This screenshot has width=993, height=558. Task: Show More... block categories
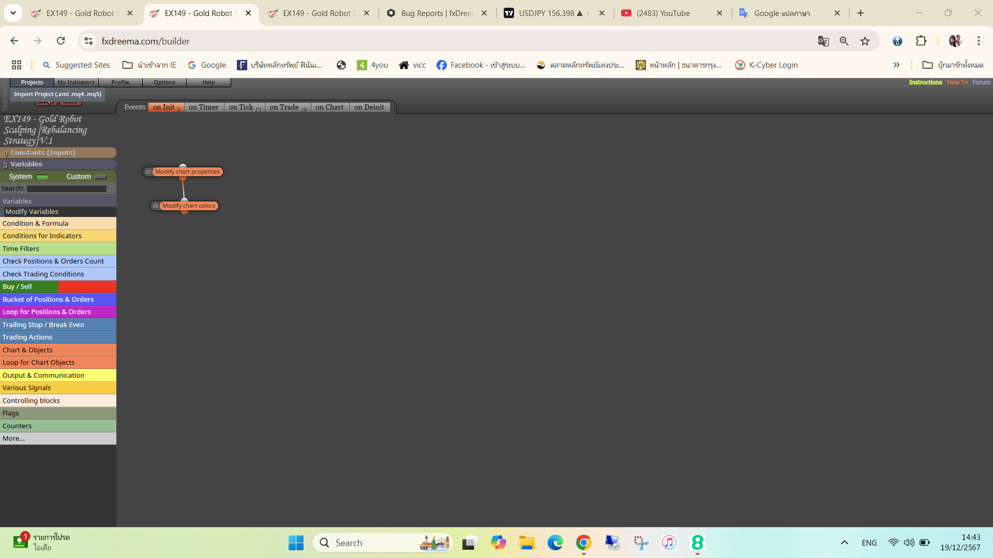pos(58,439)
